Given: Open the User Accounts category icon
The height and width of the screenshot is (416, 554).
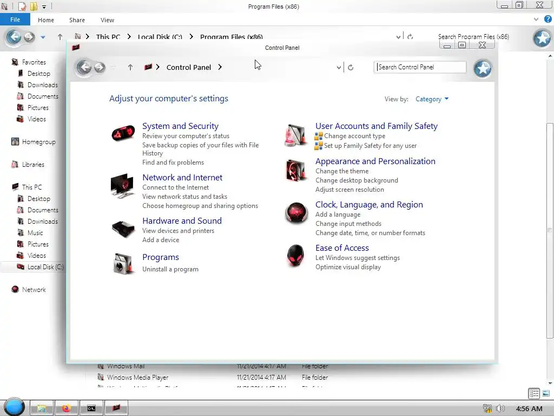Looking at the screenshot, I should (x=296, y=135).
